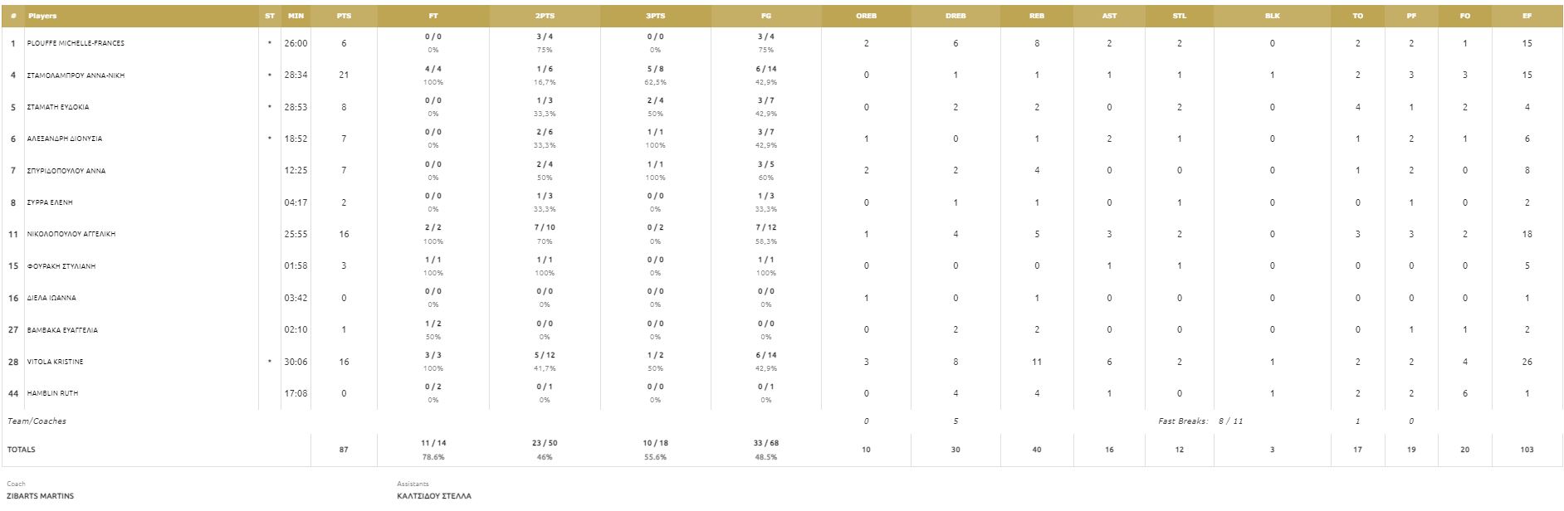Open player PLOUFFE MICHELLE-FRANCES
Viewport: 1564px width, 511px height.
click(76, 43)
